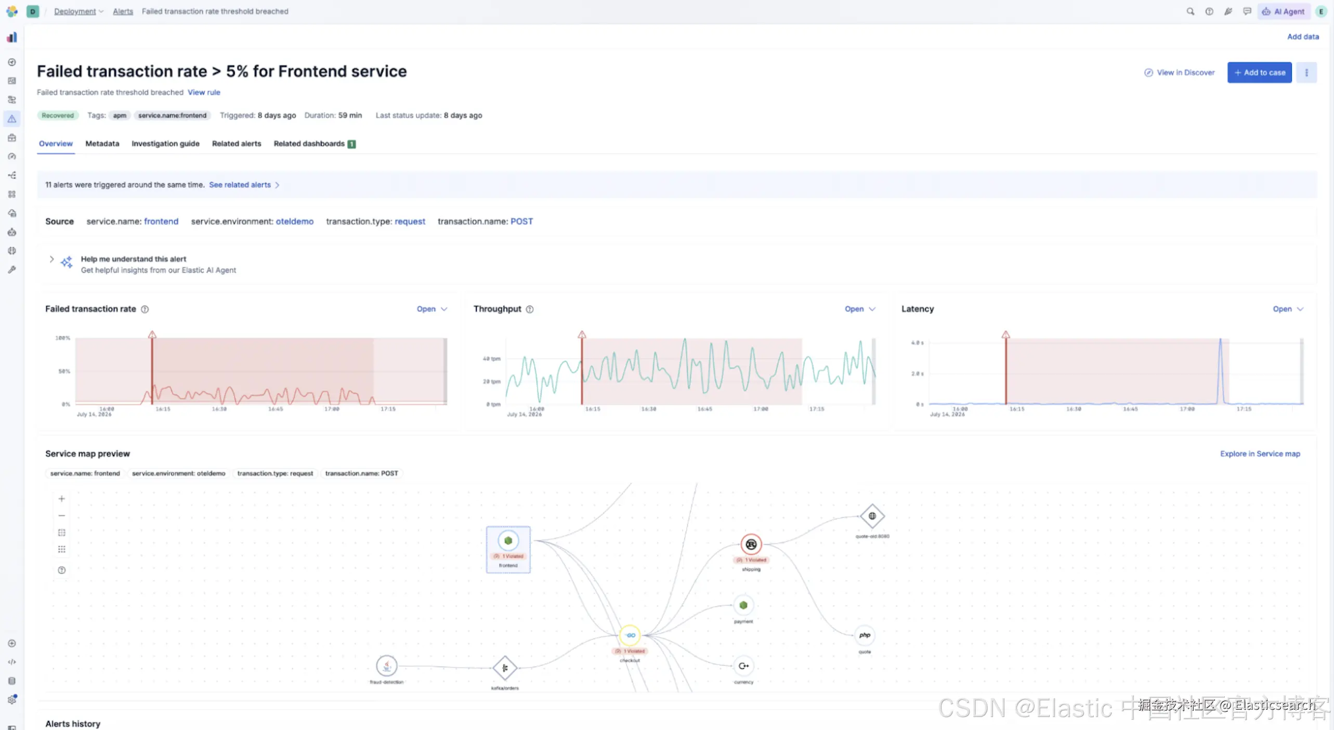Click View in Discover
Viewport: 1334px width, 730px height.
point(1179,73)
